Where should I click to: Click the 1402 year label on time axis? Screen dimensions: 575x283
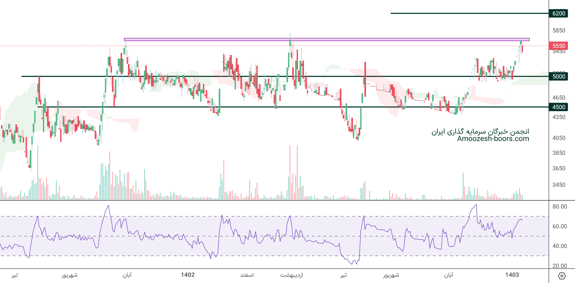point(188,275)
